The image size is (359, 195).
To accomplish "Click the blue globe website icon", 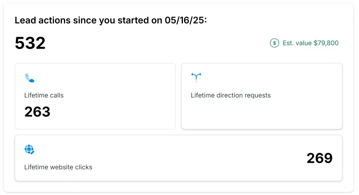I will coord(30,150).
